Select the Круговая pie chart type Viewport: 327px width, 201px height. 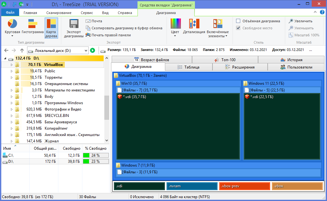coord(12,28)
